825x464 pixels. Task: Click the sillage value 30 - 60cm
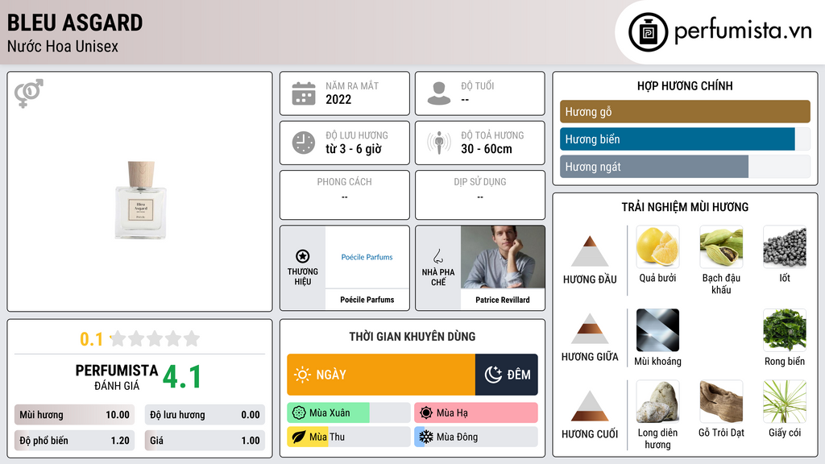487,149
